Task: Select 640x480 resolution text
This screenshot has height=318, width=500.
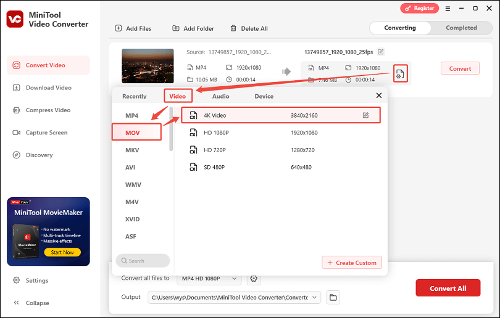Action: pos(301,167)
